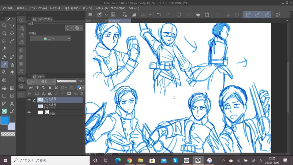Expand the カラー expression color dropdown
The image size is (293, 165).
(51, 38)
